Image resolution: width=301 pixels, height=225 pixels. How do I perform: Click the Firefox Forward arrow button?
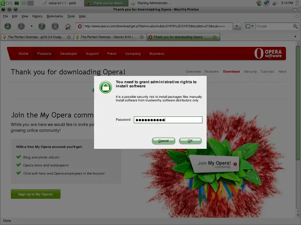tap(21, 26)
